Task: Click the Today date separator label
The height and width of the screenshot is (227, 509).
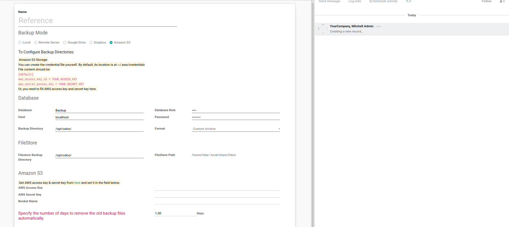Action: point(412,15)
